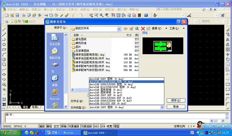Open the Buzzsaw shortcut in places list
Viewport: 232px width, 136px height.
point(55,94)
